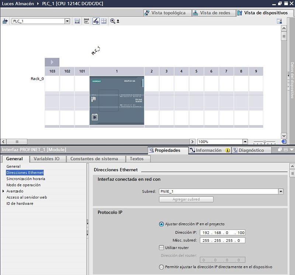The image size is (295, 275).
Task: Open the Diagnóstico tab
Action: point(252,150)
